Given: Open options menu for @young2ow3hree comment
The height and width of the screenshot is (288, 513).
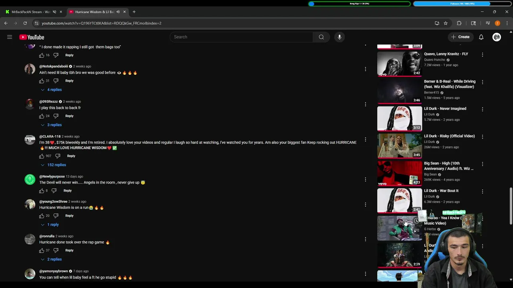Looking at the screenshot, I should coord(365,204).
